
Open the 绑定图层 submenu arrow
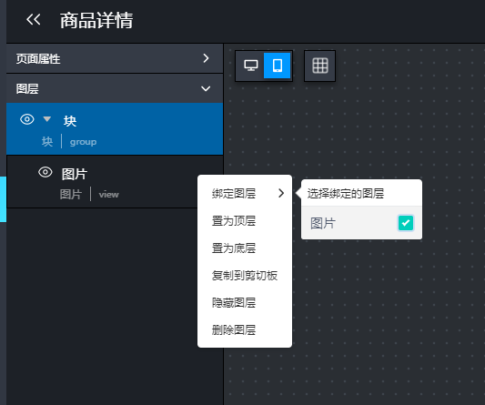tap(281, 193)
